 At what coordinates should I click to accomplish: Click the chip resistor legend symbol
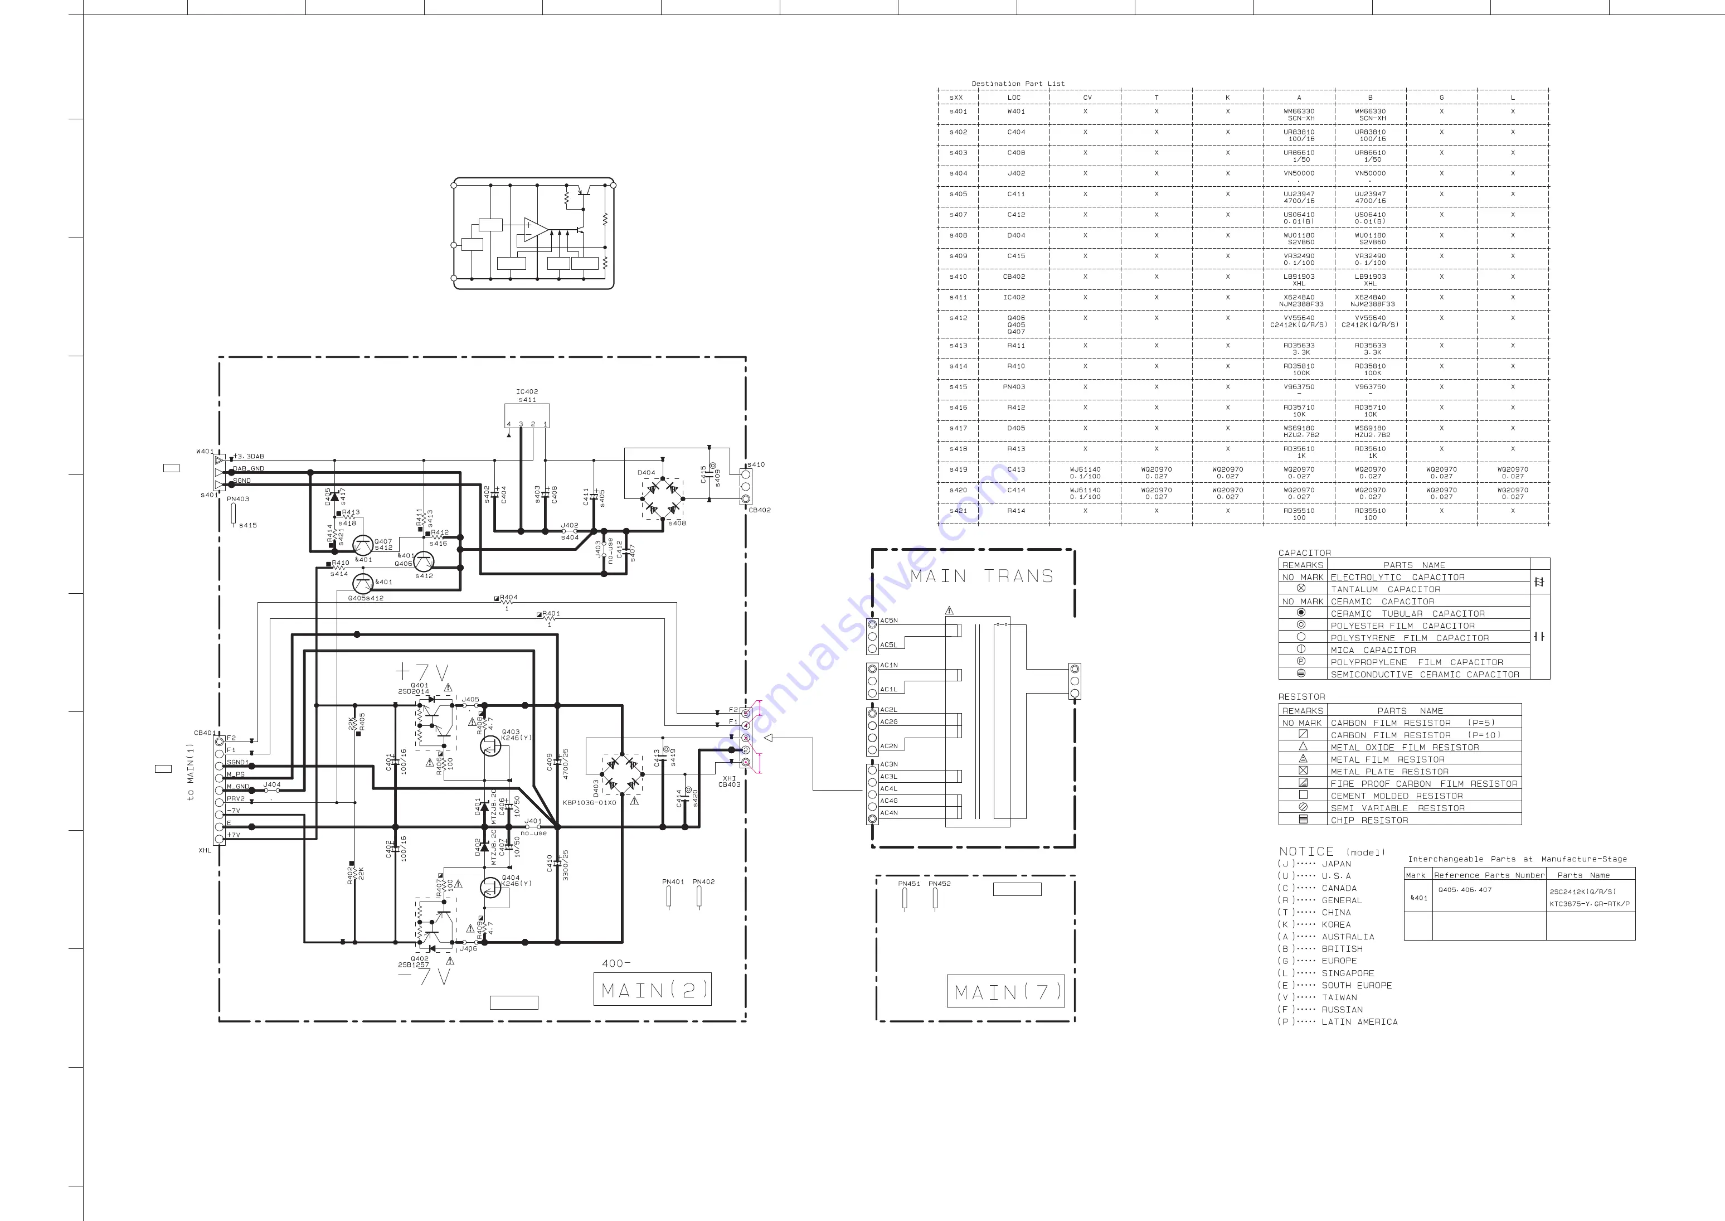[1303, 820]
